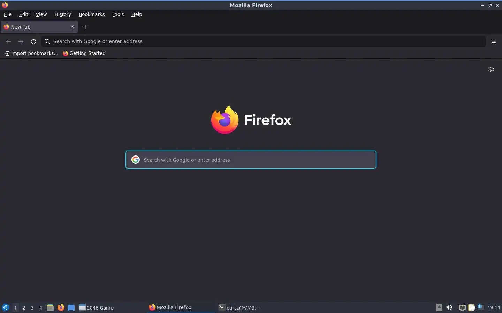
Task: Click the magnifier icon in the address bar
Action: tap(47, 41)
